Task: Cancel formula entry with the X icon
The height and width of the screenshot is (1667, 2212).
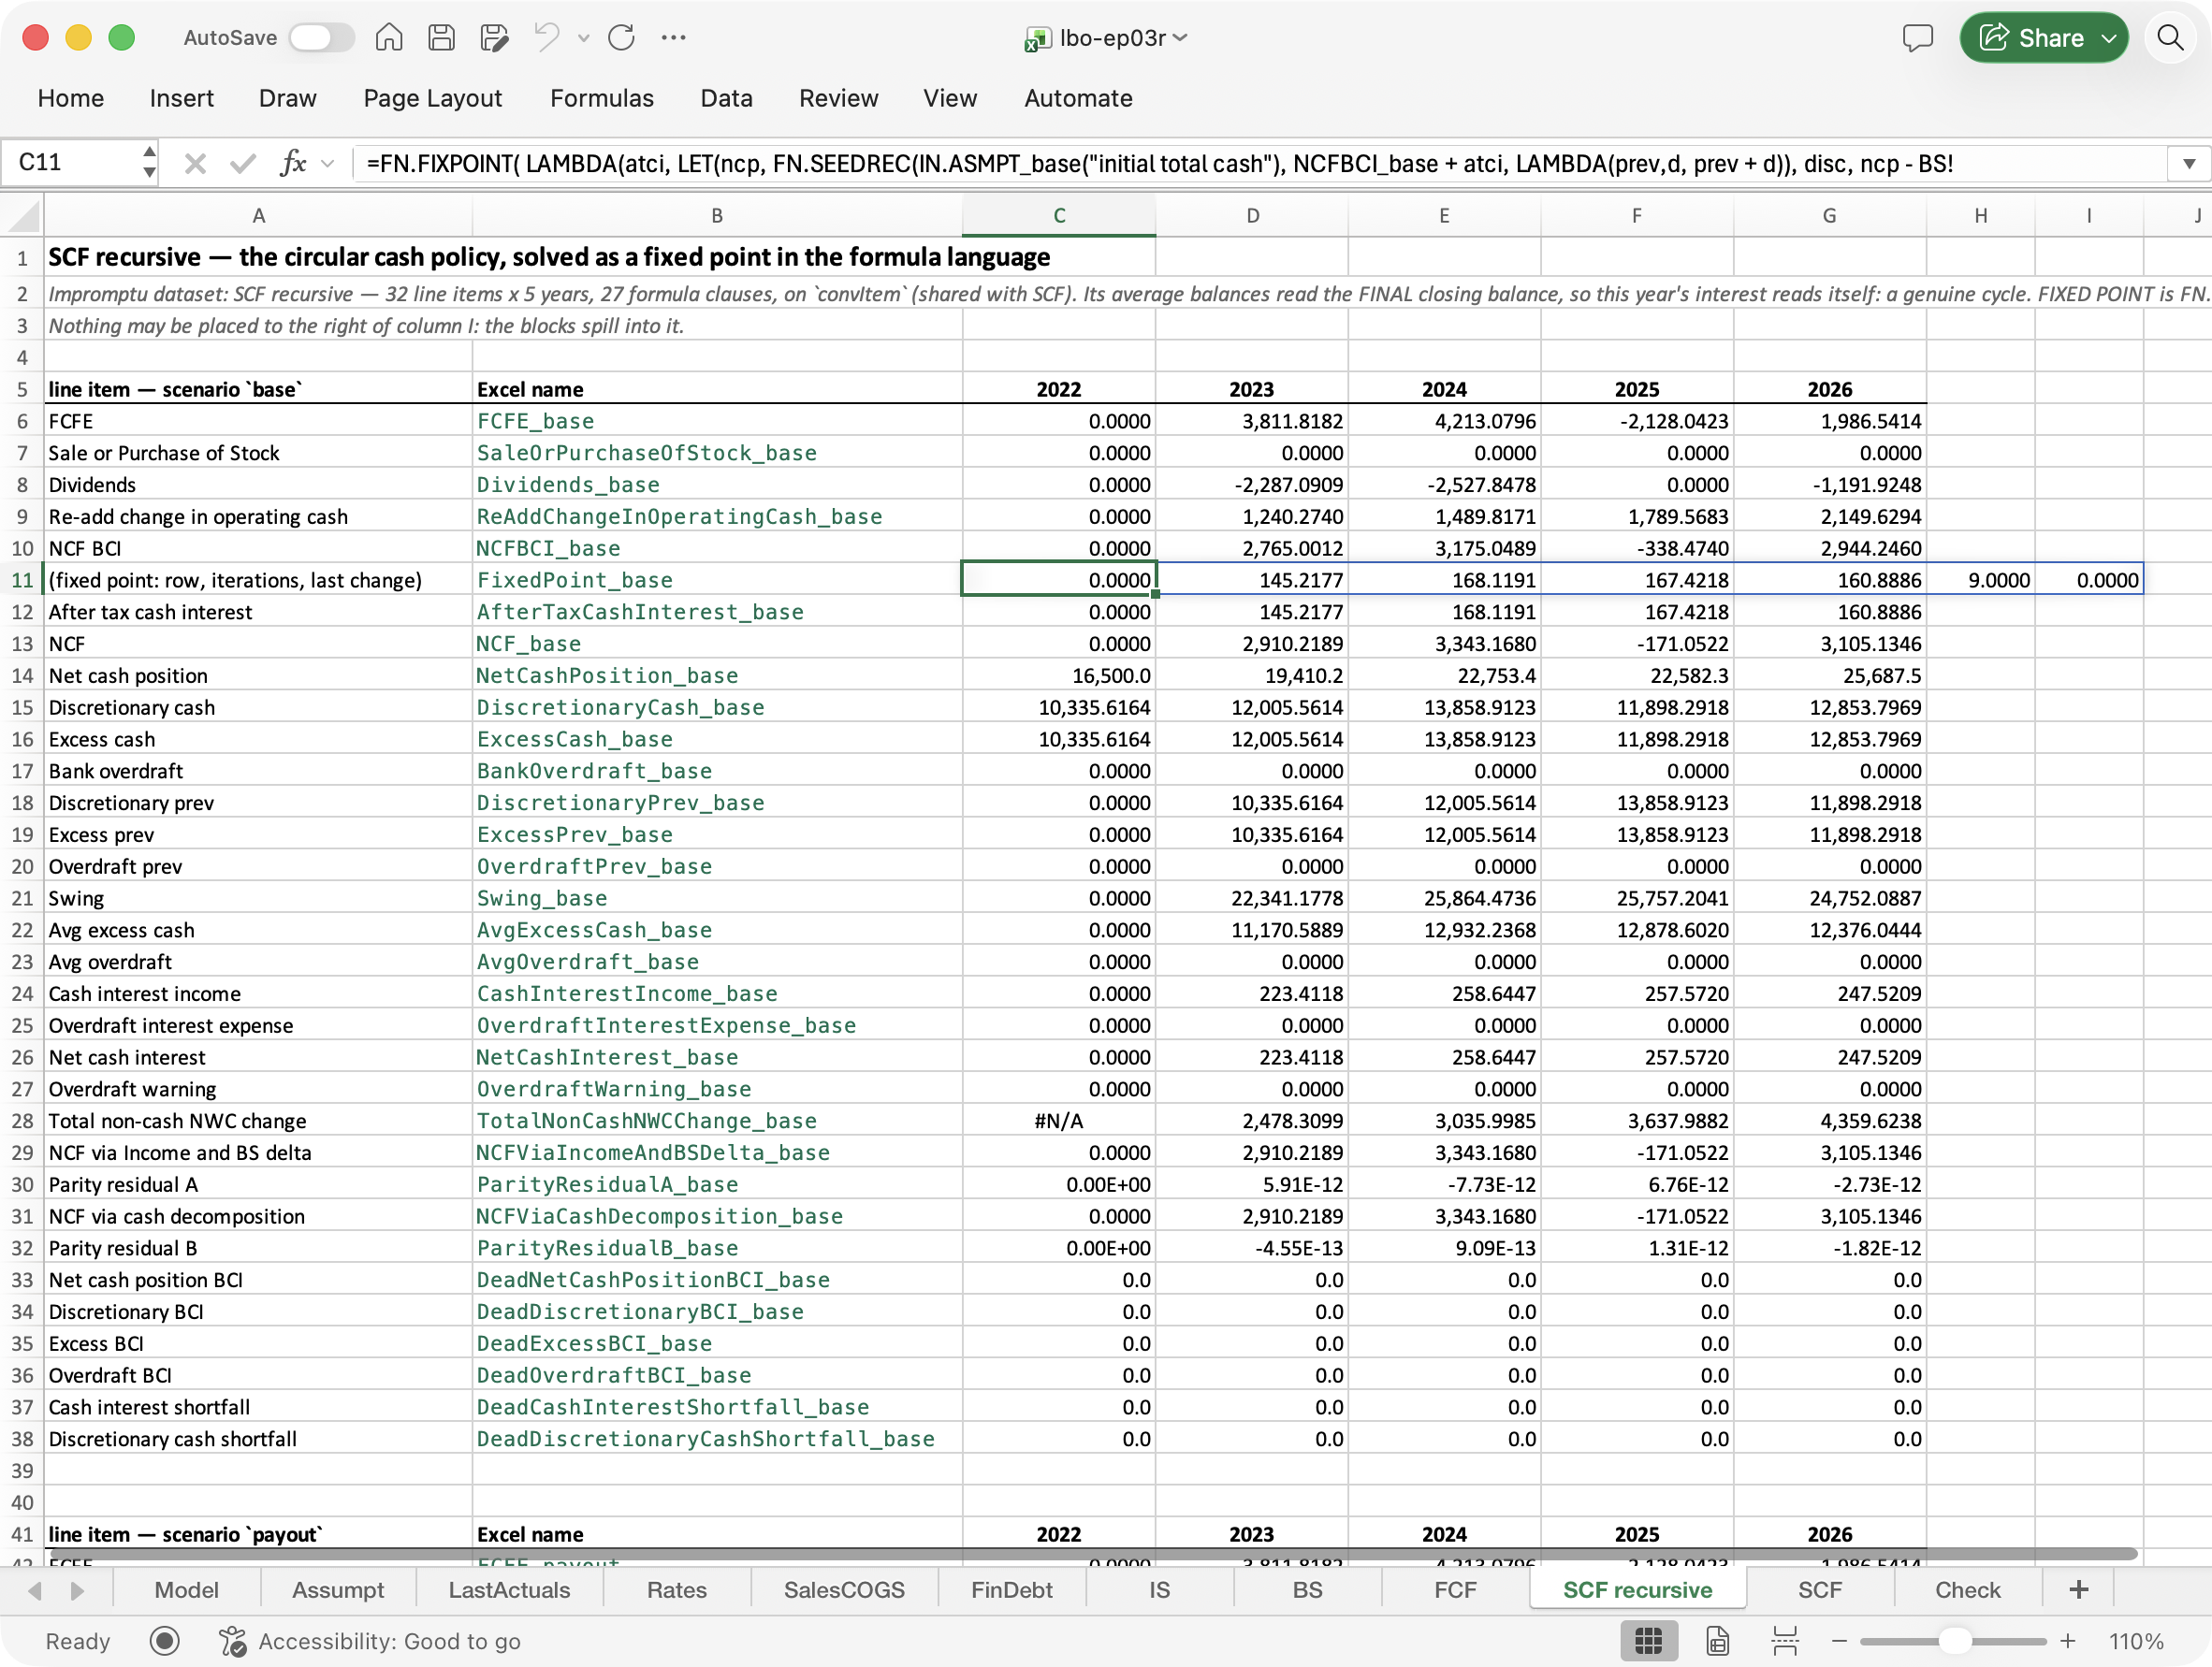Action: [195, 163]
